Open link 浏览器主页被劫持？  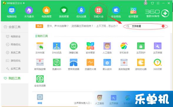point(82,26)
